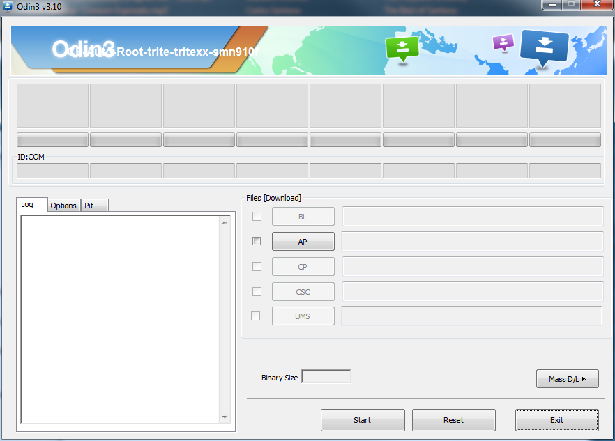Image resolution: width=615 pixels, height=441 pixels.
Task: Open the Mass D/L dropdown menu
Action: click(x=568, y=379)
